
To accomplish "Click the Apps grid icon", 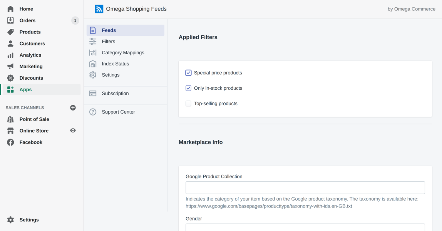I will click(x=10, y=90).
